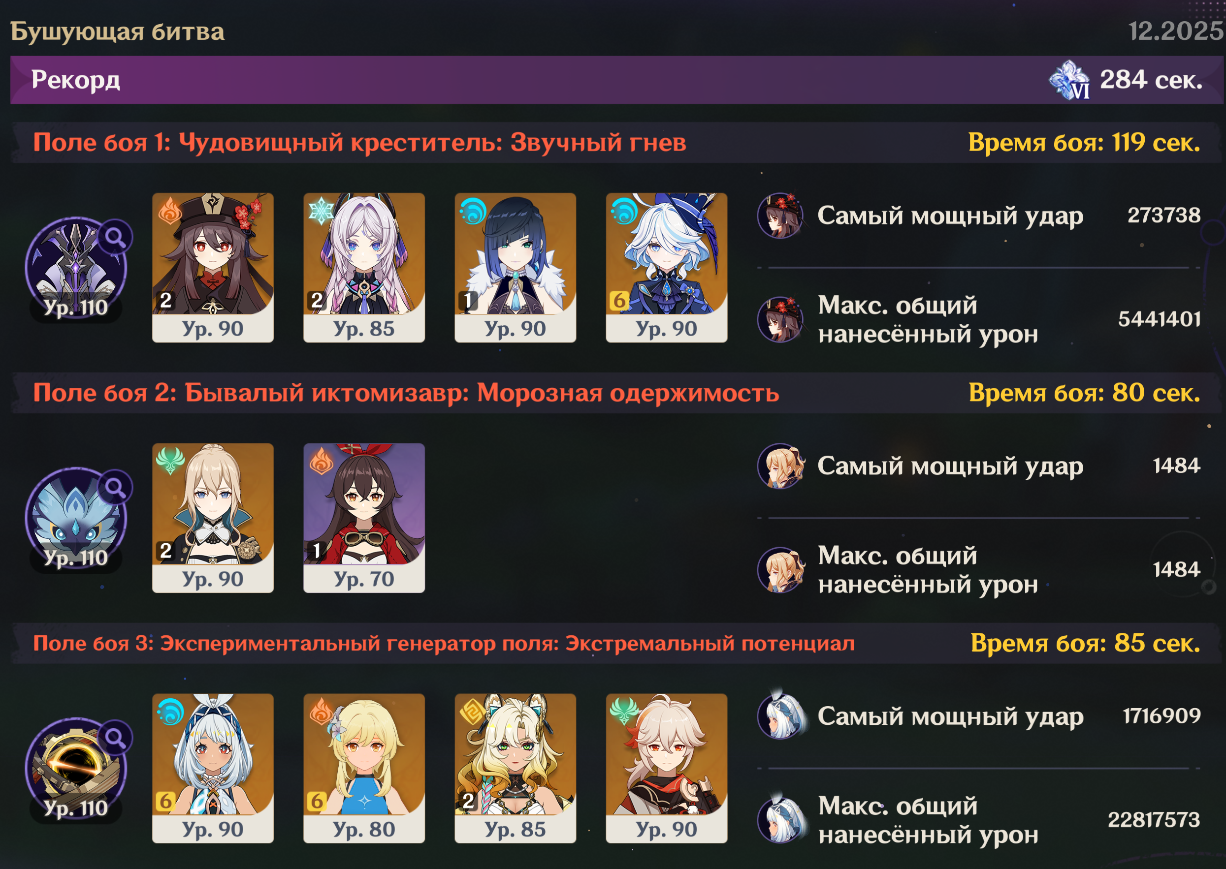Image resolution: width=1226 pixels, height=869 pixels.
Task: Click avatar icon beside strongest hit 1716909
Action: [780, 716]
